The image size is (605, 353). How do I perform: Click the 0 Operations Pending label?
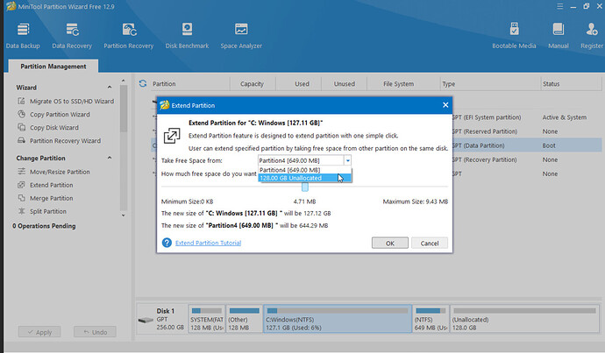coord(44,226)
